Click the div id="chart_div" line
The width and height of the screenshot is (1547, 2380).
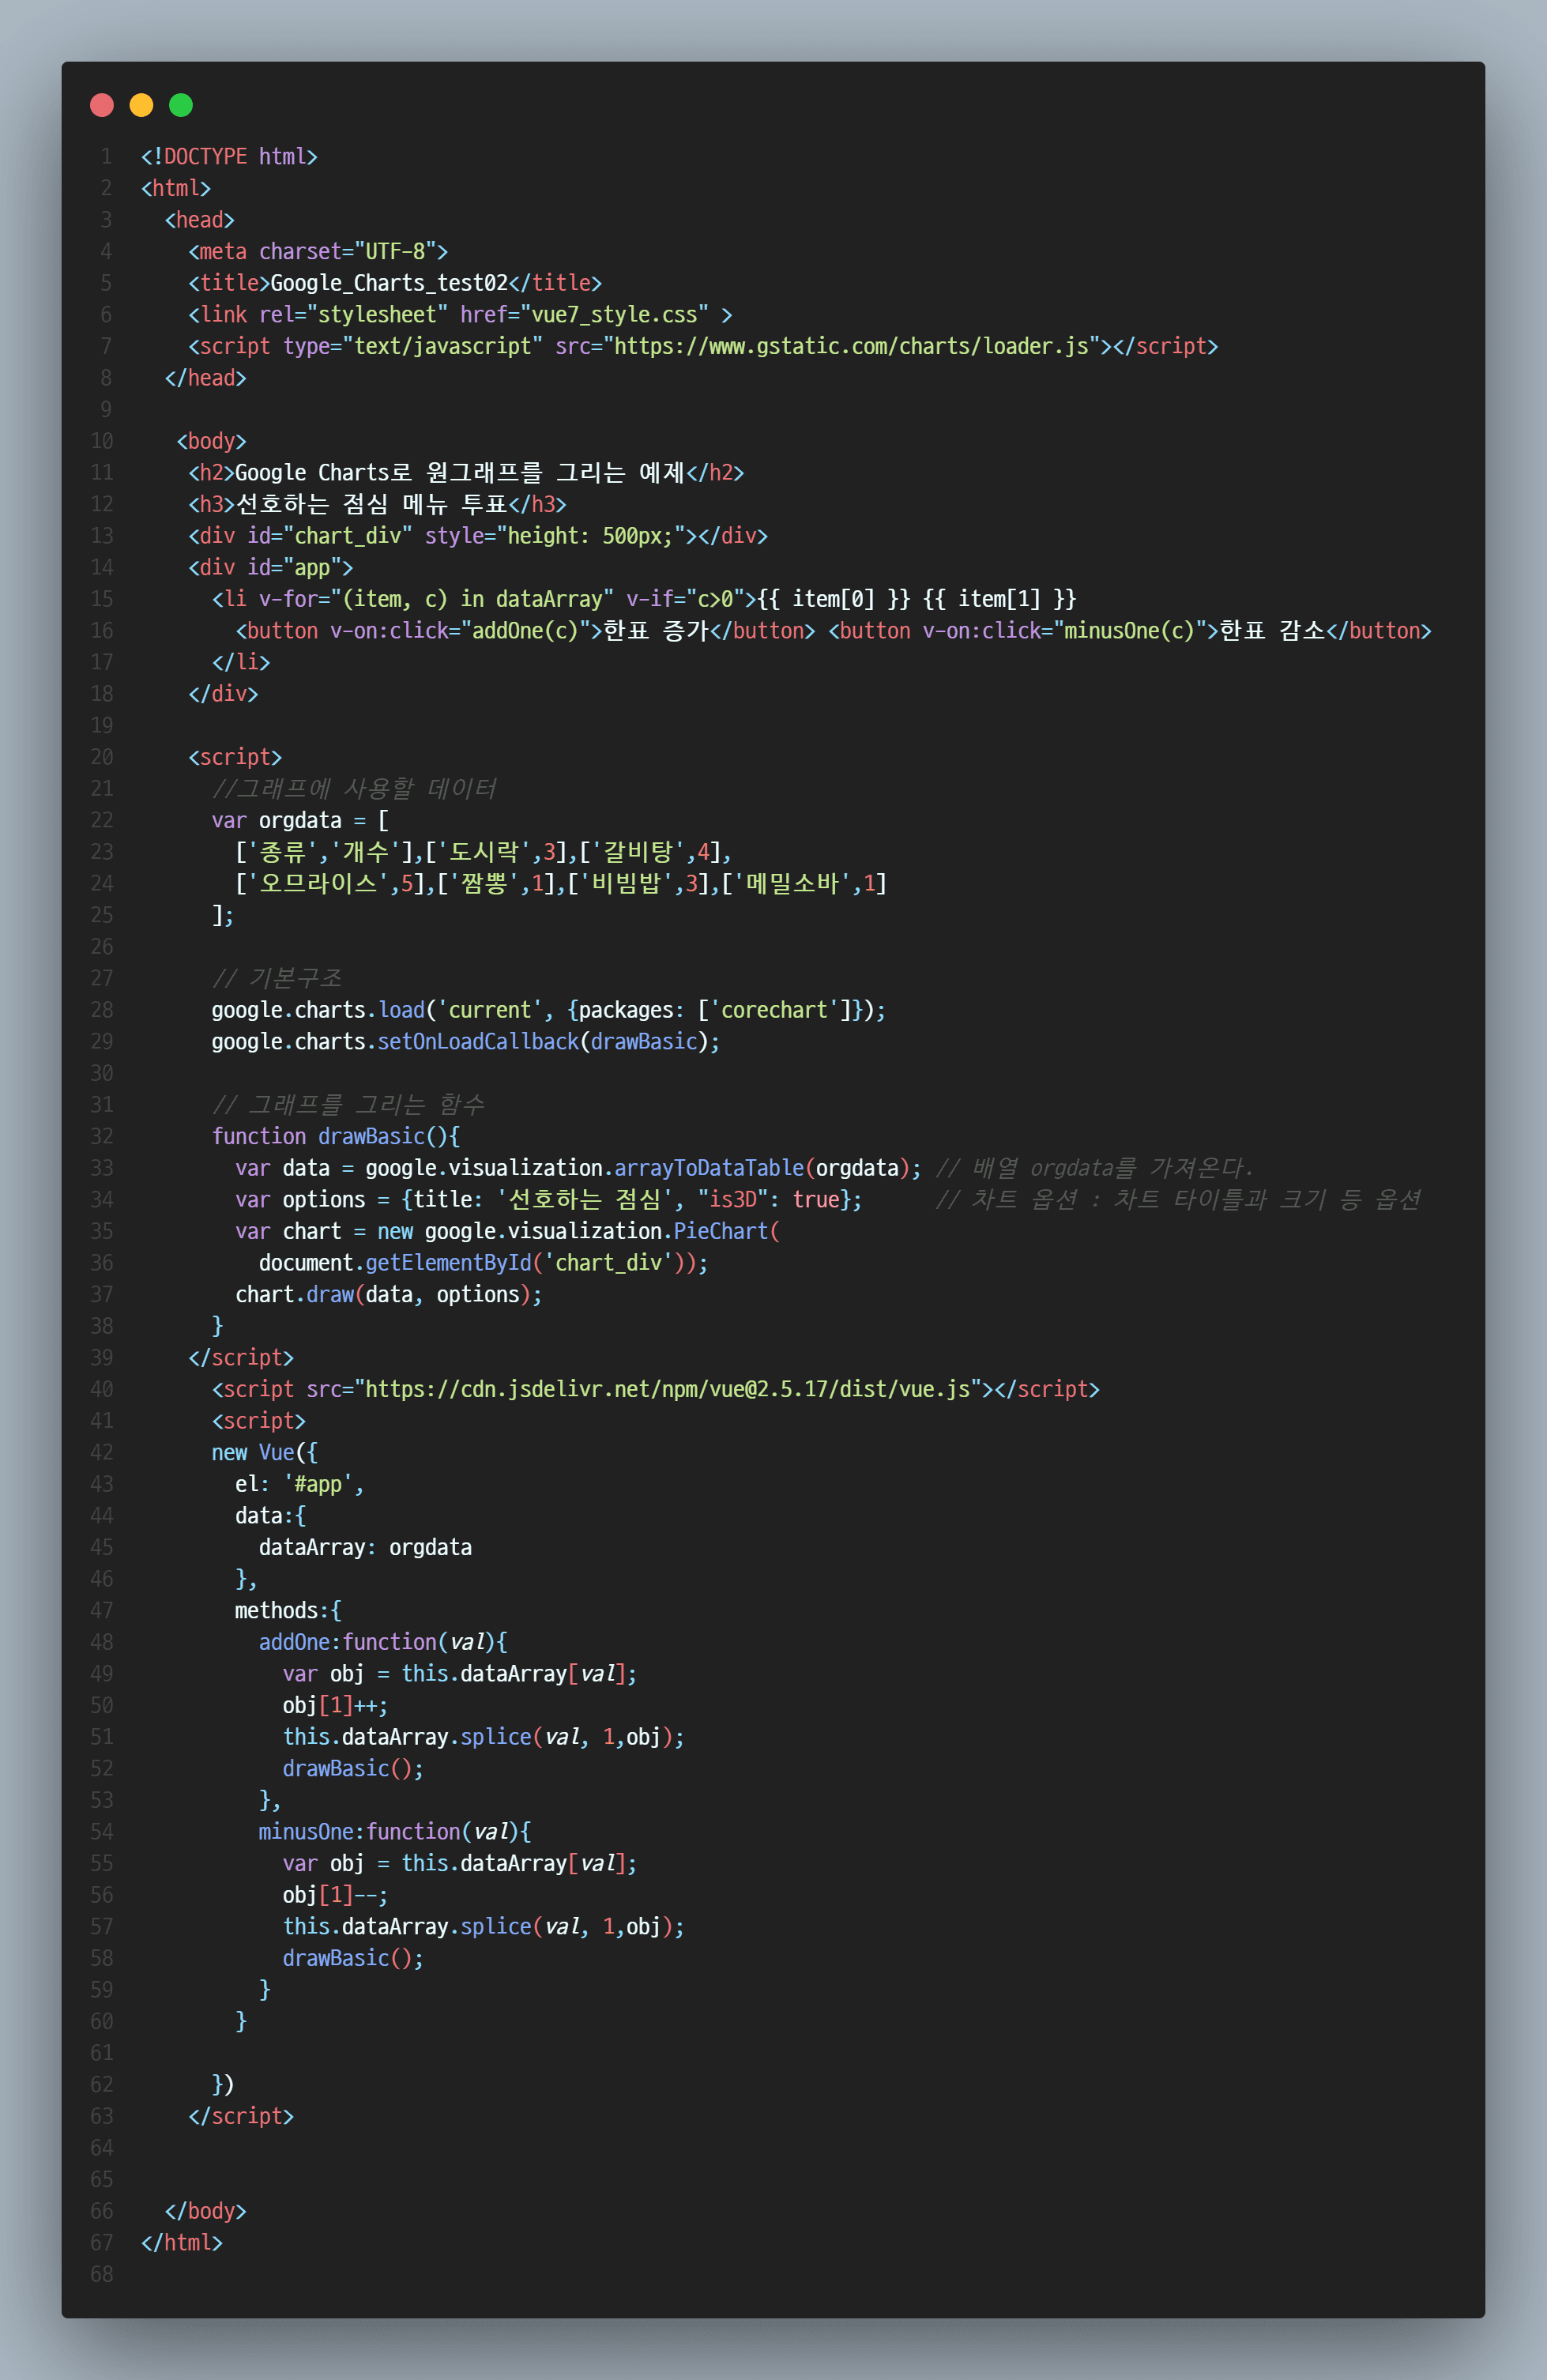[x=478, y=536]
